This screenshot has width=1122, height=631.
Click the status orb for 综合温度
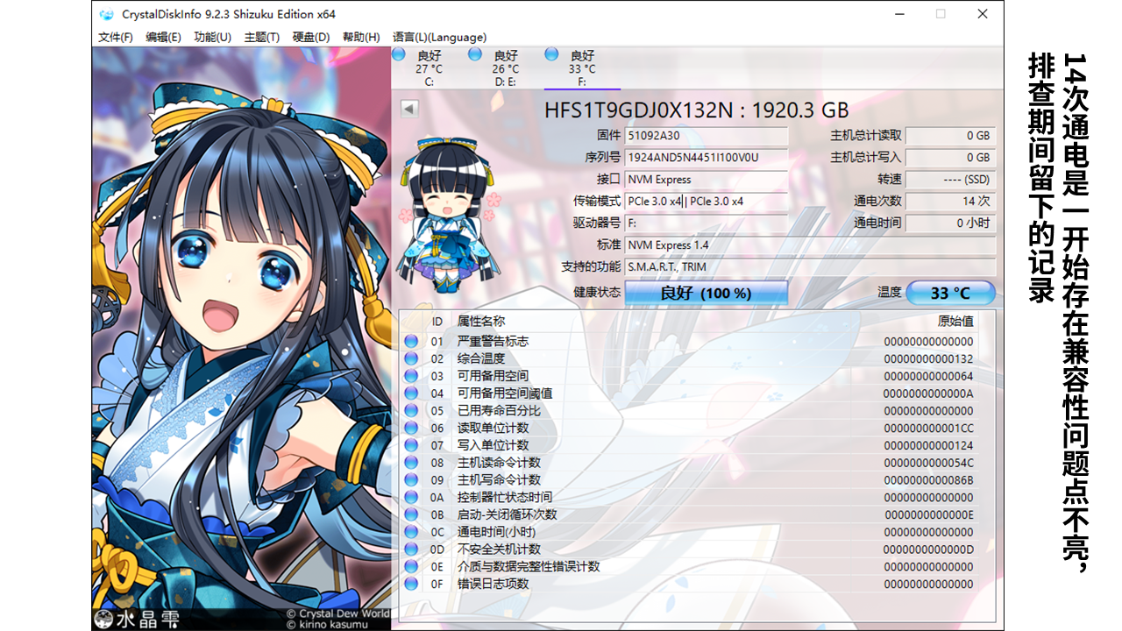pos(411,358)
